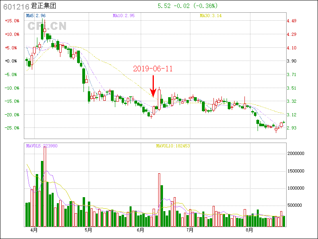Click the red down arrow marker

pyautogui.click(x=153, y=86)
